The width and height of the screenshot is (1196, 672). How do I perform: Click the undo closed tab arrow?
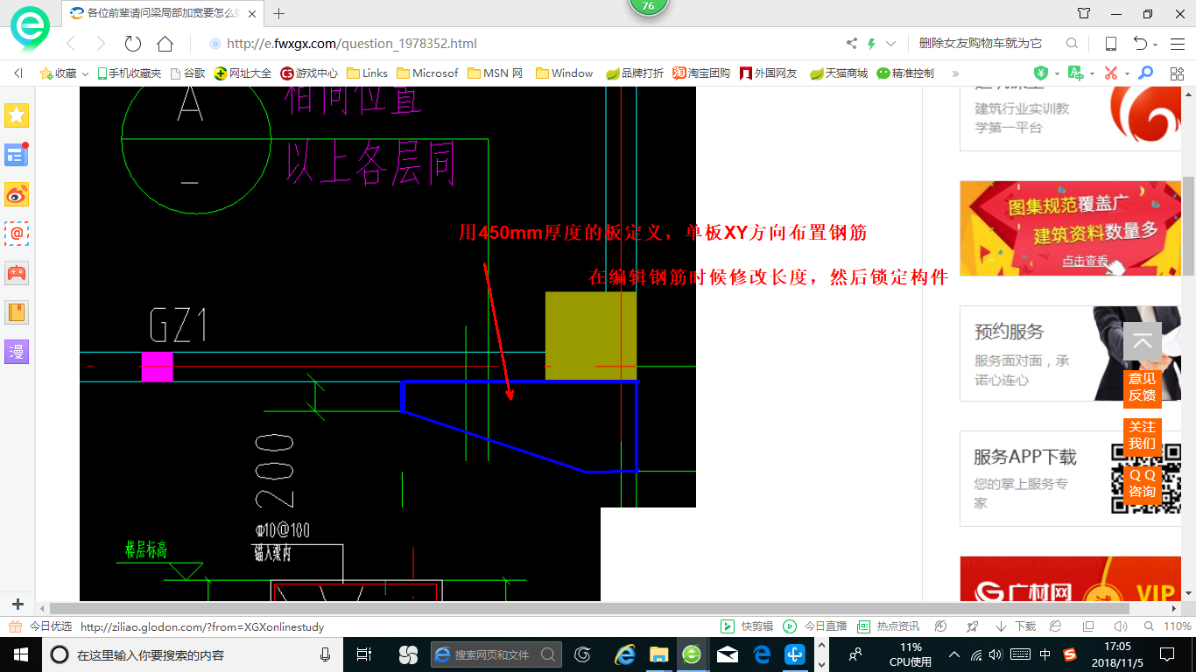[x=1140, y=44]
